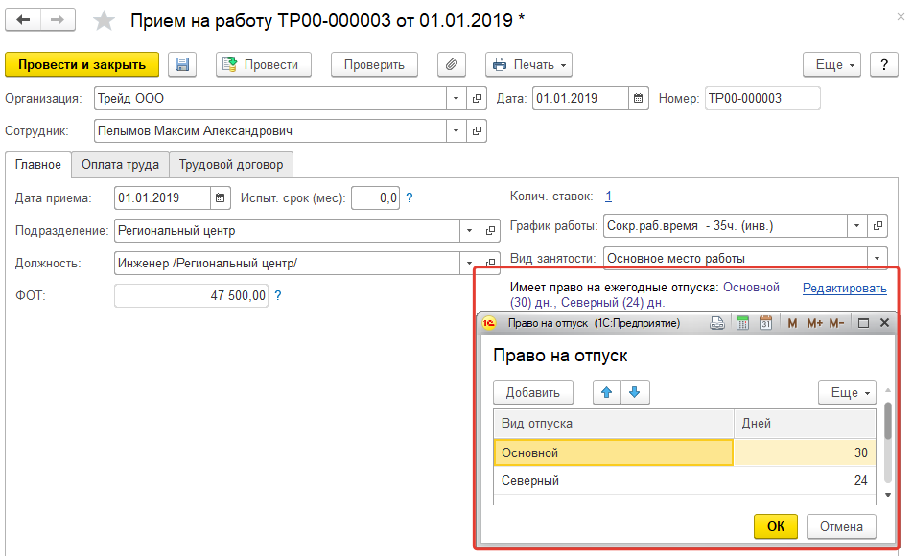Select the Основной vacation row

pyautogui.click(x=613, y=453)
